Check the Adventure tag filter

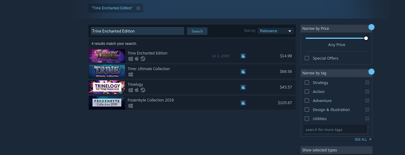coord(307,101)
